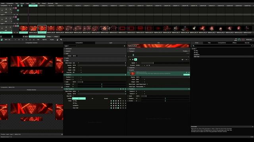Open the Arena menu
The width and height of the screenshot is (254, 142).
pos(3,3)
